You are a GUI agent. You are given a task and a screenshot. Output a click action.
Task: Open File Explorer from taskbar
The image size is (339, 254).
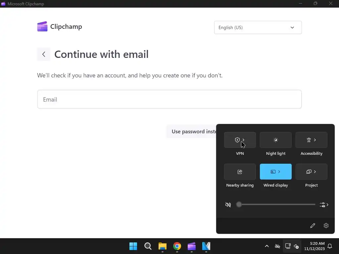[x=162, y=246]
